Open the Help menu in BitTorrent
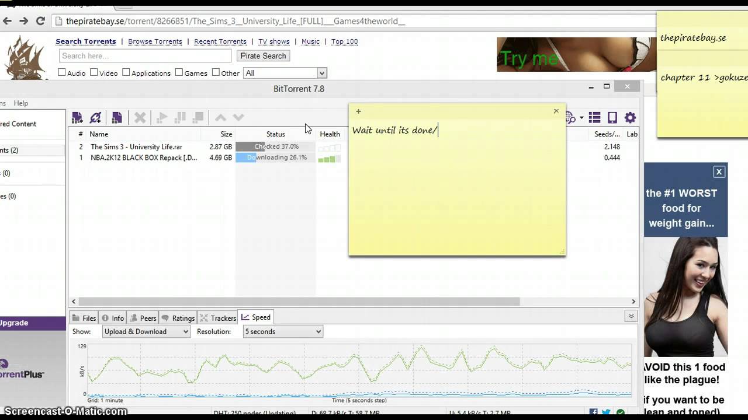 [21, 103]
